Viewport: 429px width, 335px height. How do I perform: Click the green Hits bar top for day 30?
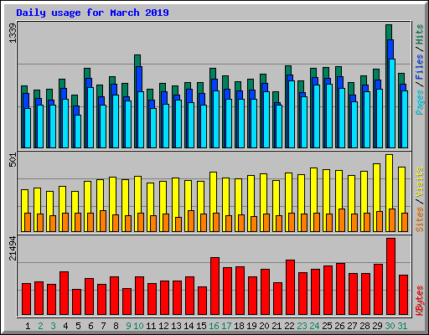pyautogui.click(x=389, y=32)
